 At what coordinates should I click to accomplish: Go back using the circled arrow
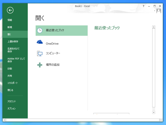[10, 10]
